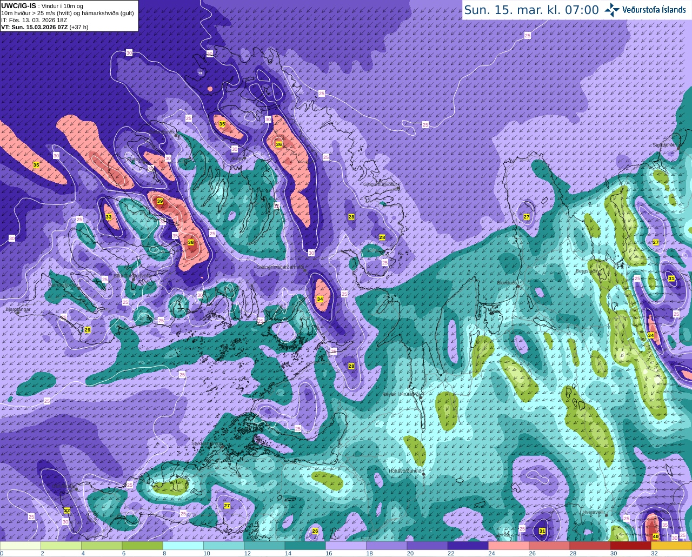Image resolution: width=692 pixels, height=557 pixels.
Task: Pick the 30–32 m/s dark red legend swatch
Action: point(630,546)
